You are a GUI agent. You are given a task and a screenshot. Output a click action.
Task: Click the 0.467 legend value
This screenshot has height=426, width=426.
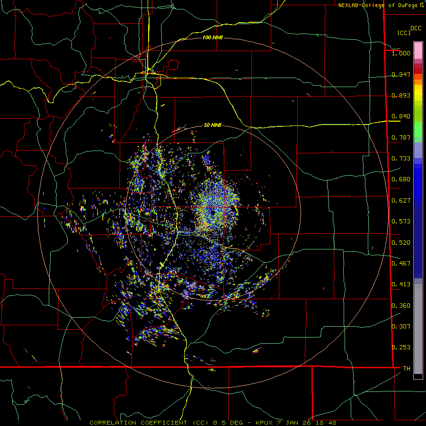point(401,264)
